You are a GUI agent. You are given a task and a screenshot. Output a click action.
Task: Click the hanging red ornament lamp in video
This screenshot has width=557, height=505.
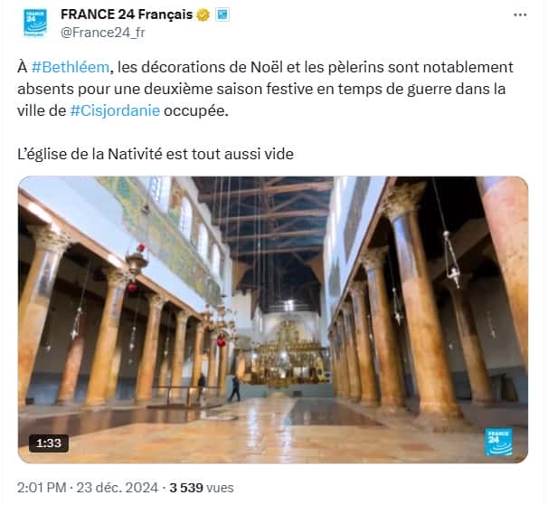137,265
